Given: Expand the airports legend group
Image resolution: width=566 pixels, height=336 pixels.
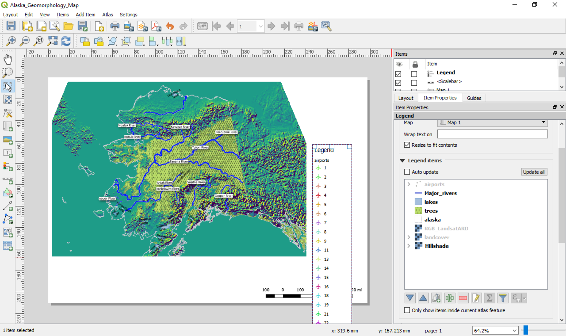Looking at the screenshot, I should click(x=409, y=184).
